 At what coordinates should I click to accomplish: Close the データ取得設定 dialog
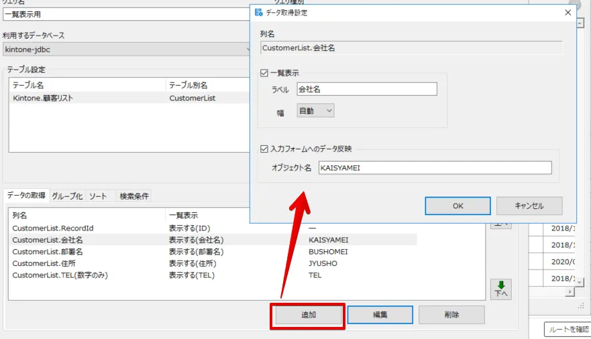pyautogui.click(x=568, y=13)
